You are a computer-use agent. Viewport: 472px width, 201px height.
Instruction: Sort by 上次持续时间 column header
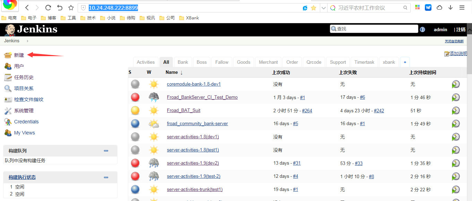click(x=422, y=72)
